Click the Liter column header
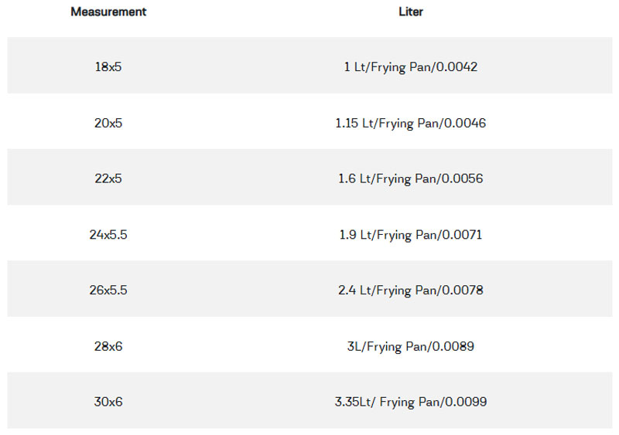 pos(411,12)
